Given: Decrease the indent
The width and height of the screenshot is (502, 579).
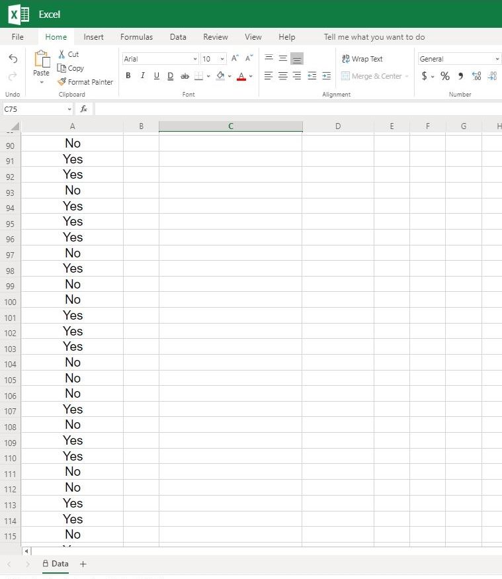Looking at the screenshot, I should [312, 76].
